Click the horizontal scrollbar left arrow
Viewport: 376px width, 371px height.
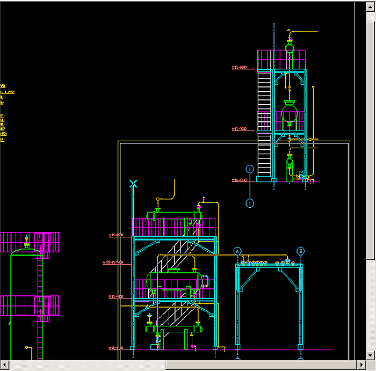point(4,365)
